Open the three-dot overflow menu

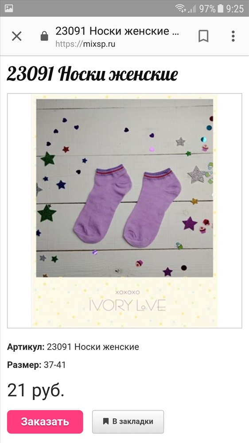point(233,36)
